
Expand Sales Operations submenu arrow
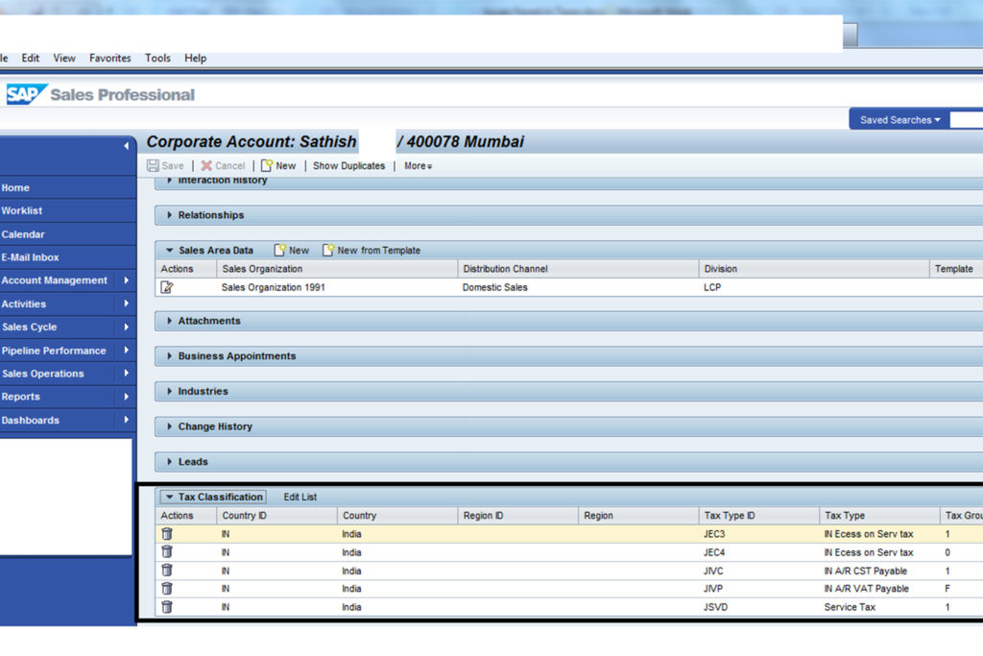click(126, 374)
